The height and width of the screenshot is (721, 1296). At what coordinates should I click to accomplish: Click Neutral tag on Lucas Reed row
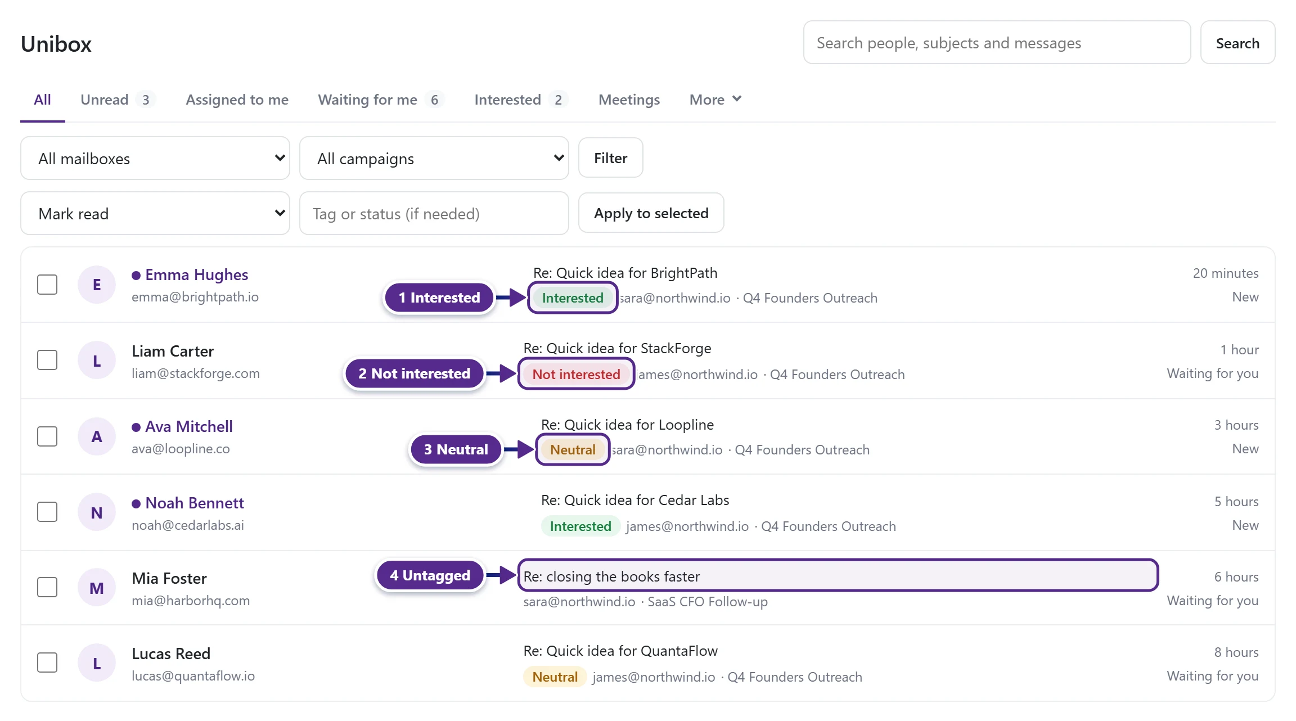point(555,677)
